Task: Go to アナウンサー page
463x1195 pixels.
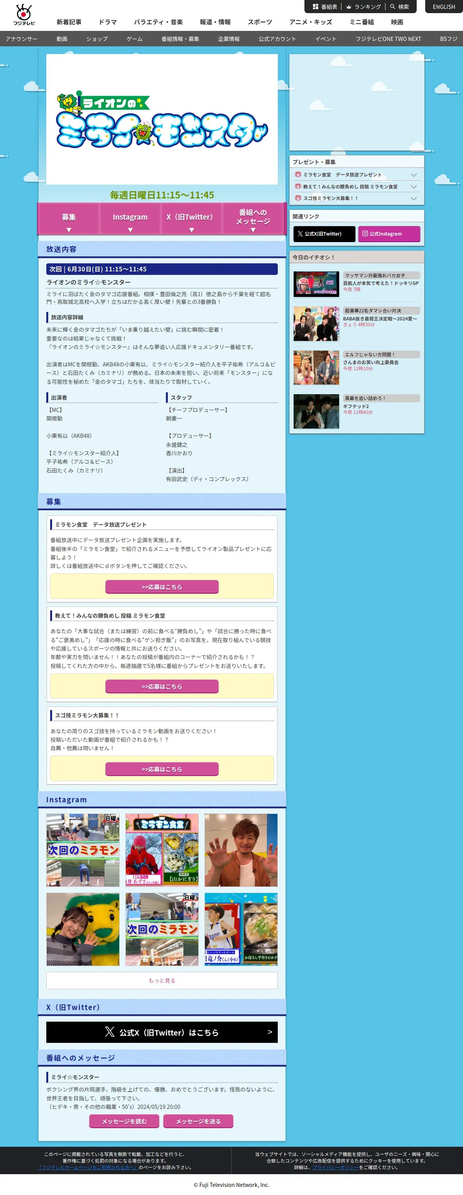Action: pyautogui.click(x=21, y=39)
